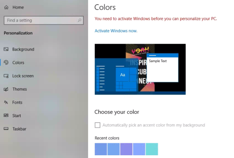Click the Colors palette icon
This screenshot has height=158, width=234.
(x=6, y=62)
